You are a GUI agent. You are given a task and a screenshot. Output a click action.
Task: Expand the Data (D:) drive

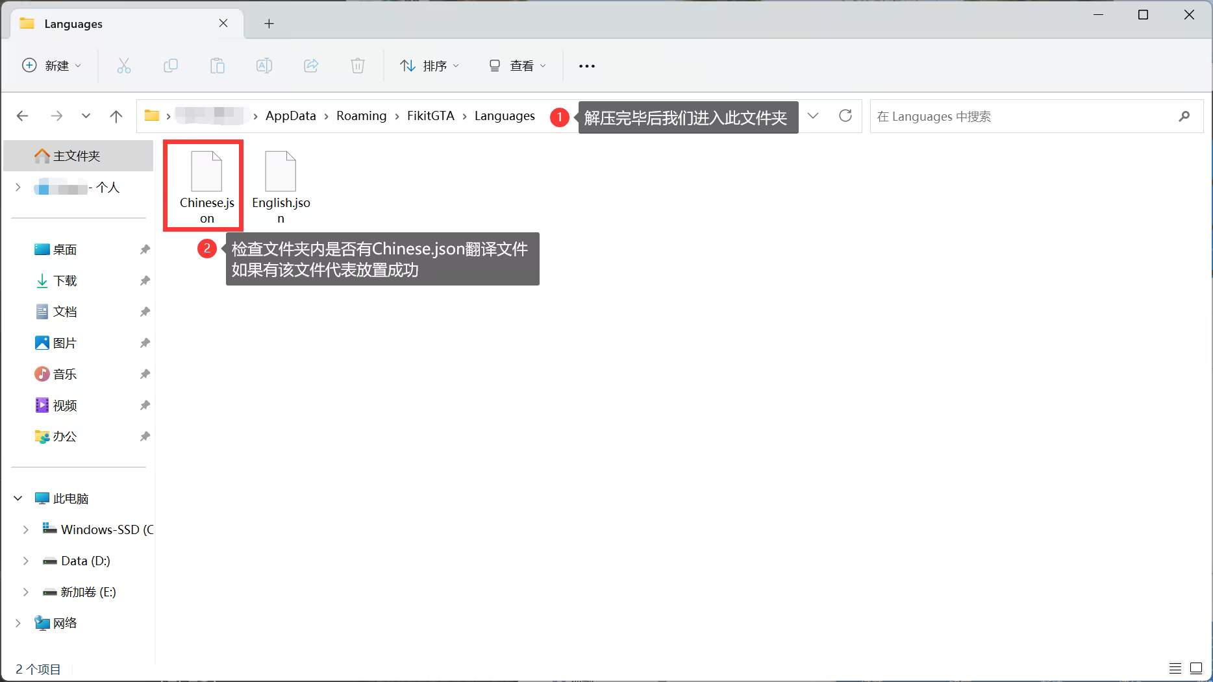[26, 561]
